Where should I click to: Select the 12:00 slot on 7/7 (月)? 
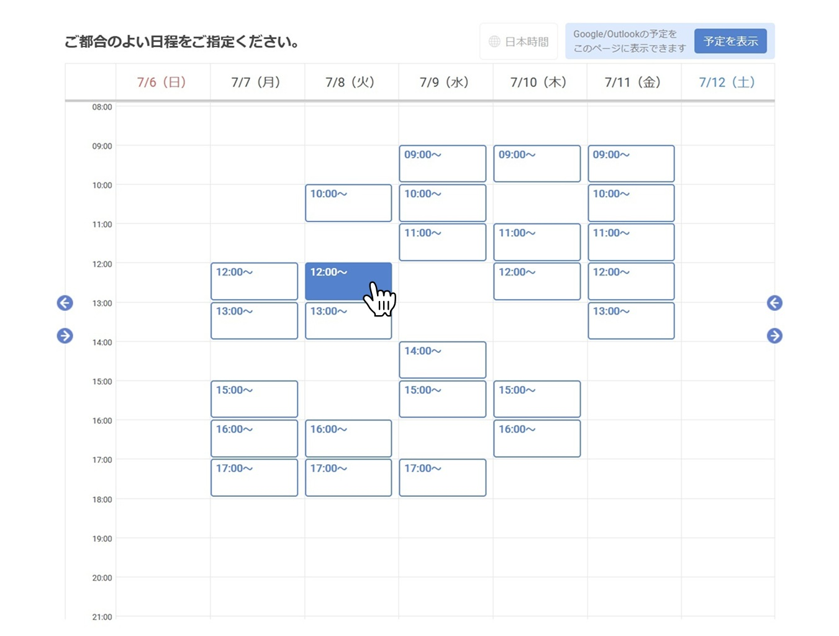254,281
